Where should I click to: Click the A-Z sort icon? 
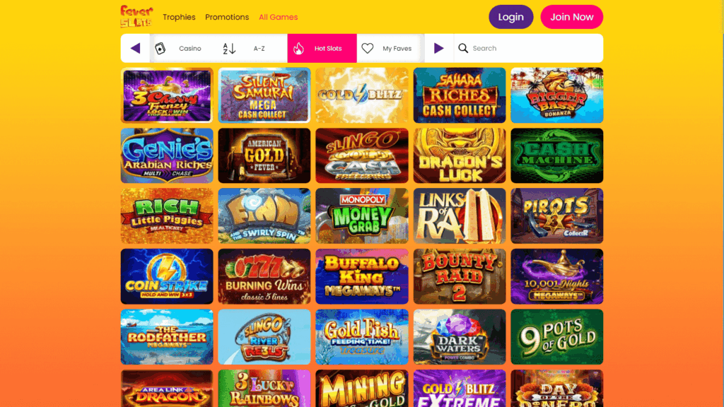[x=229, y=48]
